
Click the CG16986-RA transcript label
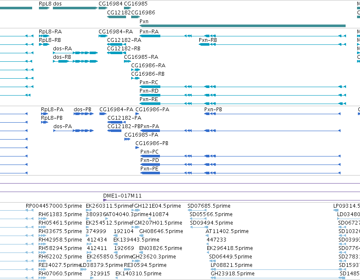148,66
